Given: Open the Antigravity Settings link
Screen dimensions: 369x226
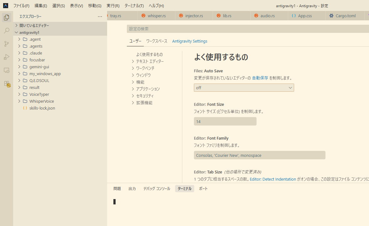Looking at the screenshot, I should tap(190, 41).
